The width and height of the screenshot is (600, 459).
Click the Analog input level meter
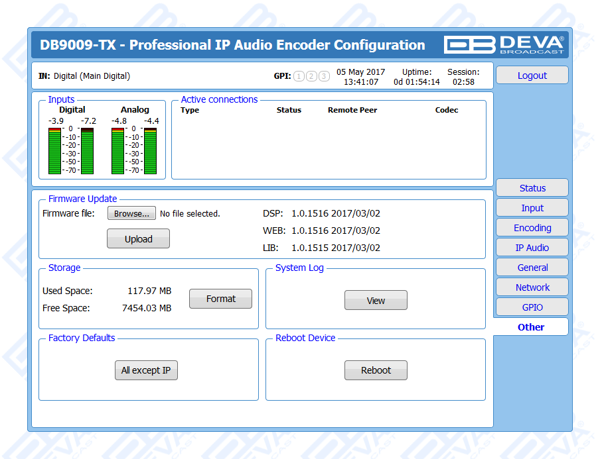click(x=134, y=150)
